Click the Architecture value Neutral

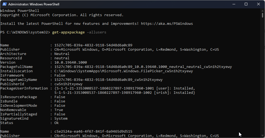(62, 54)
